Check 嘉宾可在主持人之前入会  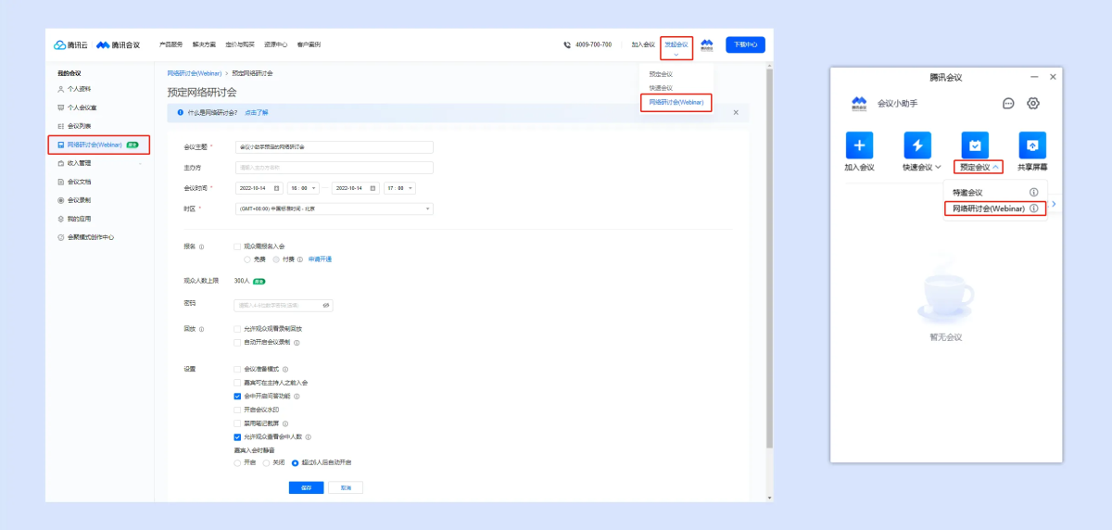point(237,382)
